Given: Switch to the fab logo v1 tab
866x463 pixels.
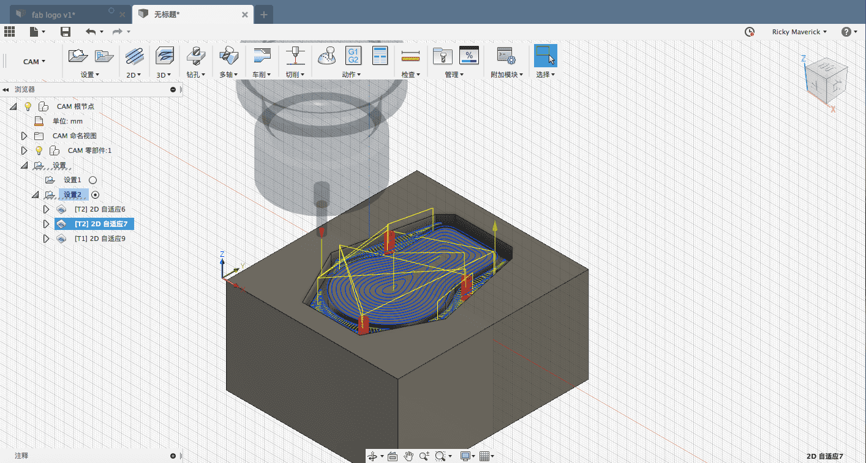Looking at the screenshot, I should point(53,14).
